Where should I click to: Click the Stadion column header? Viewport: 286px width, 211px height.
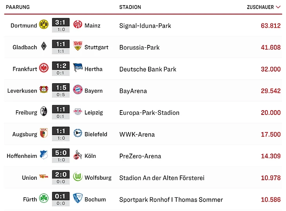[130, 7]
